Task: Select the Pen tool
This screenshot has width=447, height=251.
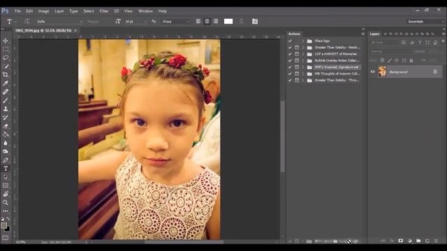Action: (6, 160)
